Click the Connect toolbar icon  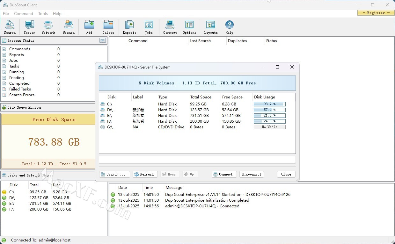pyautogui.click(x=170, y=27)
